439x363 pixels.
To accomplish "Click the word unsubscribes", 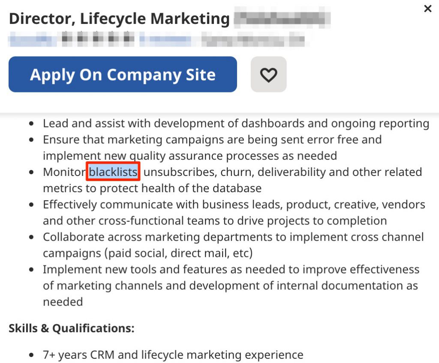I will pyautogui.click(x=180, y=172).
